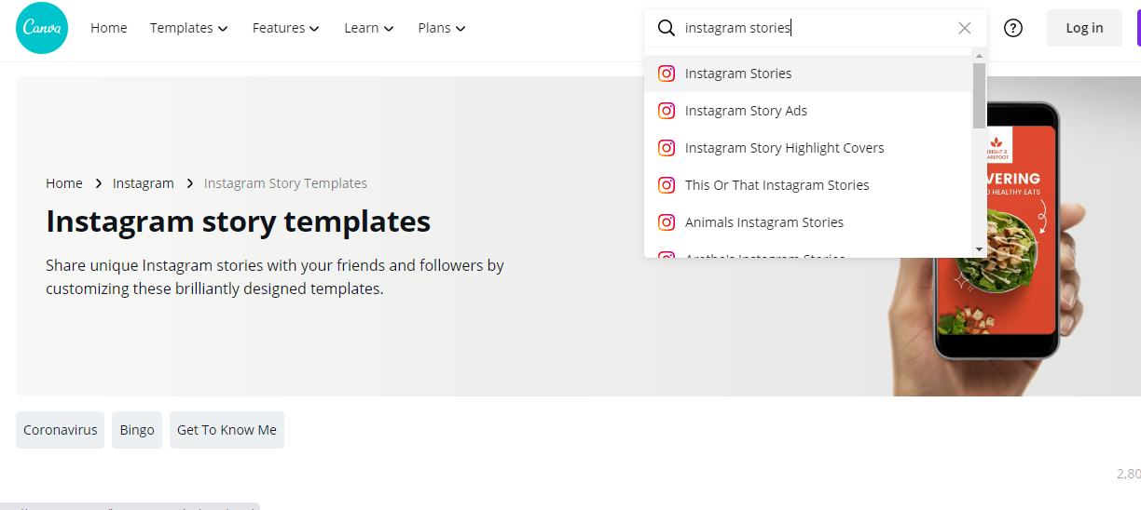Select Instagram Stories suggestion
1141x510 pixels.
808,74
